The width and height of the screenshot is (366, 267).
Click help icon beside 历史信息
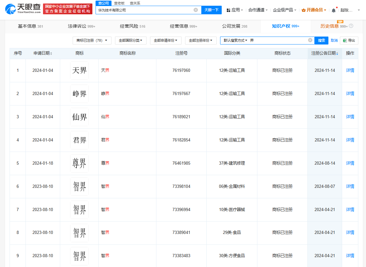coord(351,26)
